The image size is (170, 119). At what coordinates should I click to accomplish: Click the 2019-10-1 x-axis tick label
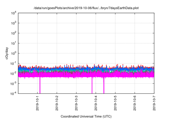click(37, 103)
